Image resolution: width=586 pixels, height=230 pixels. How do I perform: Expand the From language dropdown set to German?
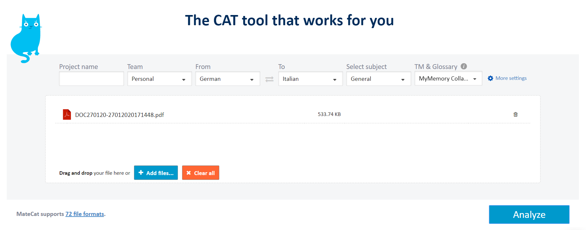pyautogui.click(x=227, y=79)
